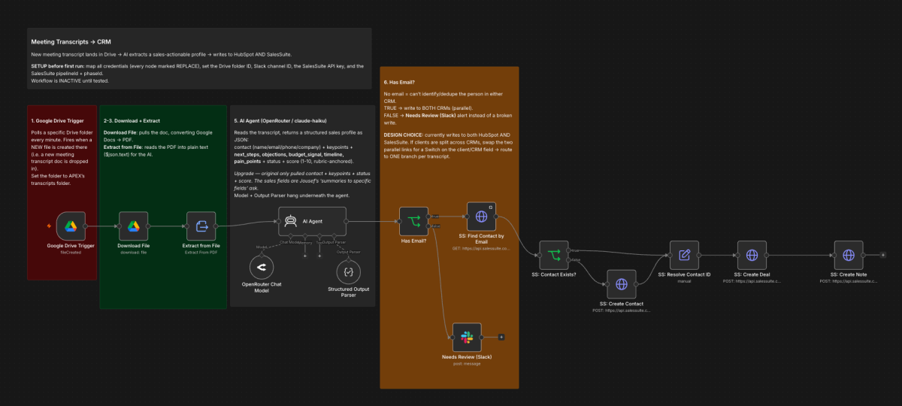
Task: Select the Google Drive Trigger node
Action: (71, 225)
